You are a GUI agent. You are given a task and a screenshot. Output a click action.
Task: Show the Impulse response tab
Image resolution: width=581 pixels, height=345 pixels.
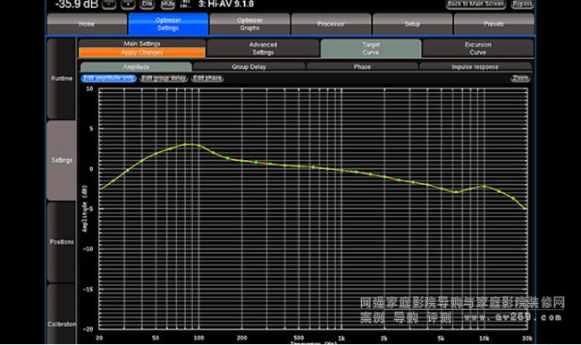475,67
